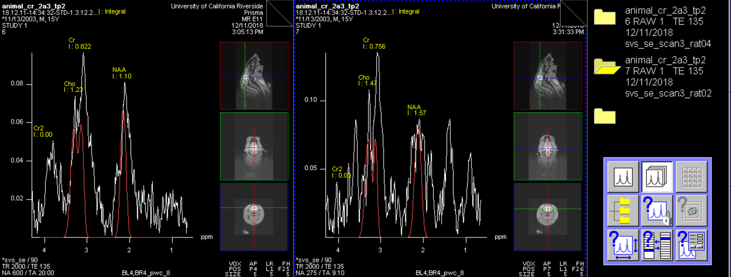Image resolution: width=731 pixels, height=277 pixels.
Task: Click the list transfer arrows icon
Action: (657, 245)
